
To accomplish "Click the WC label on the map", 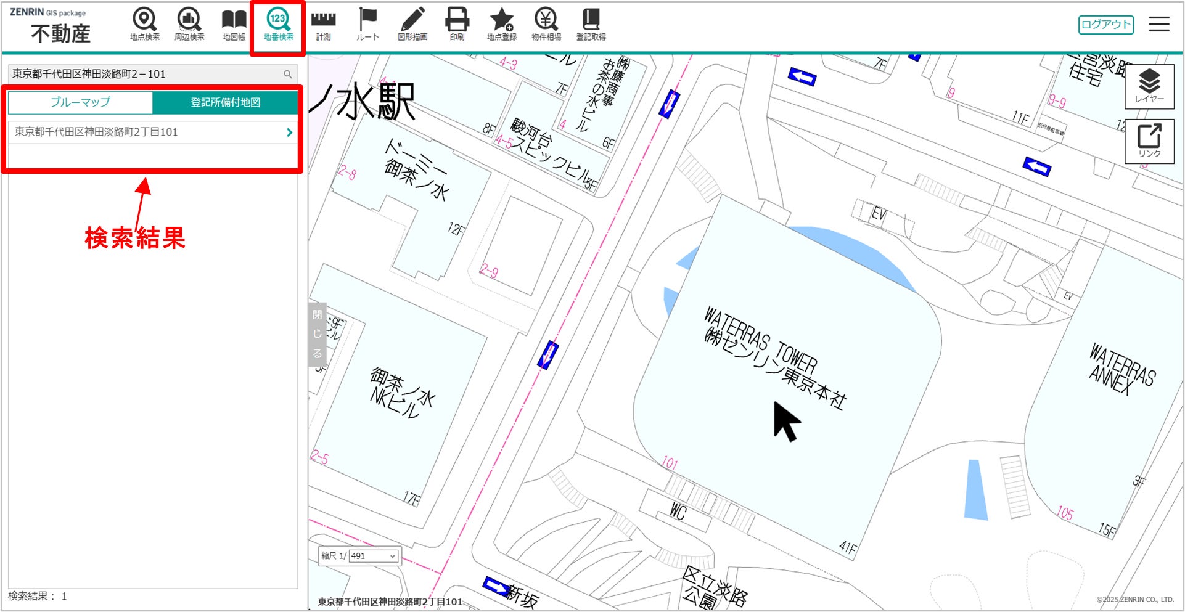I will pyautogui.click(x=678, y=512).
